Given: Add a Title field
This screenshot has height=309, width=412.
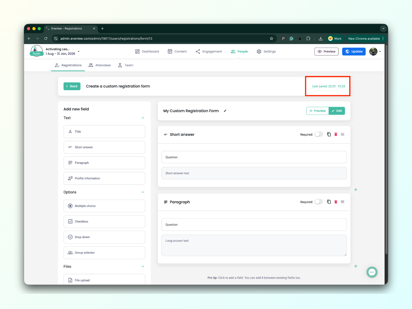Looking at the screenshot, I should [104, 132].
